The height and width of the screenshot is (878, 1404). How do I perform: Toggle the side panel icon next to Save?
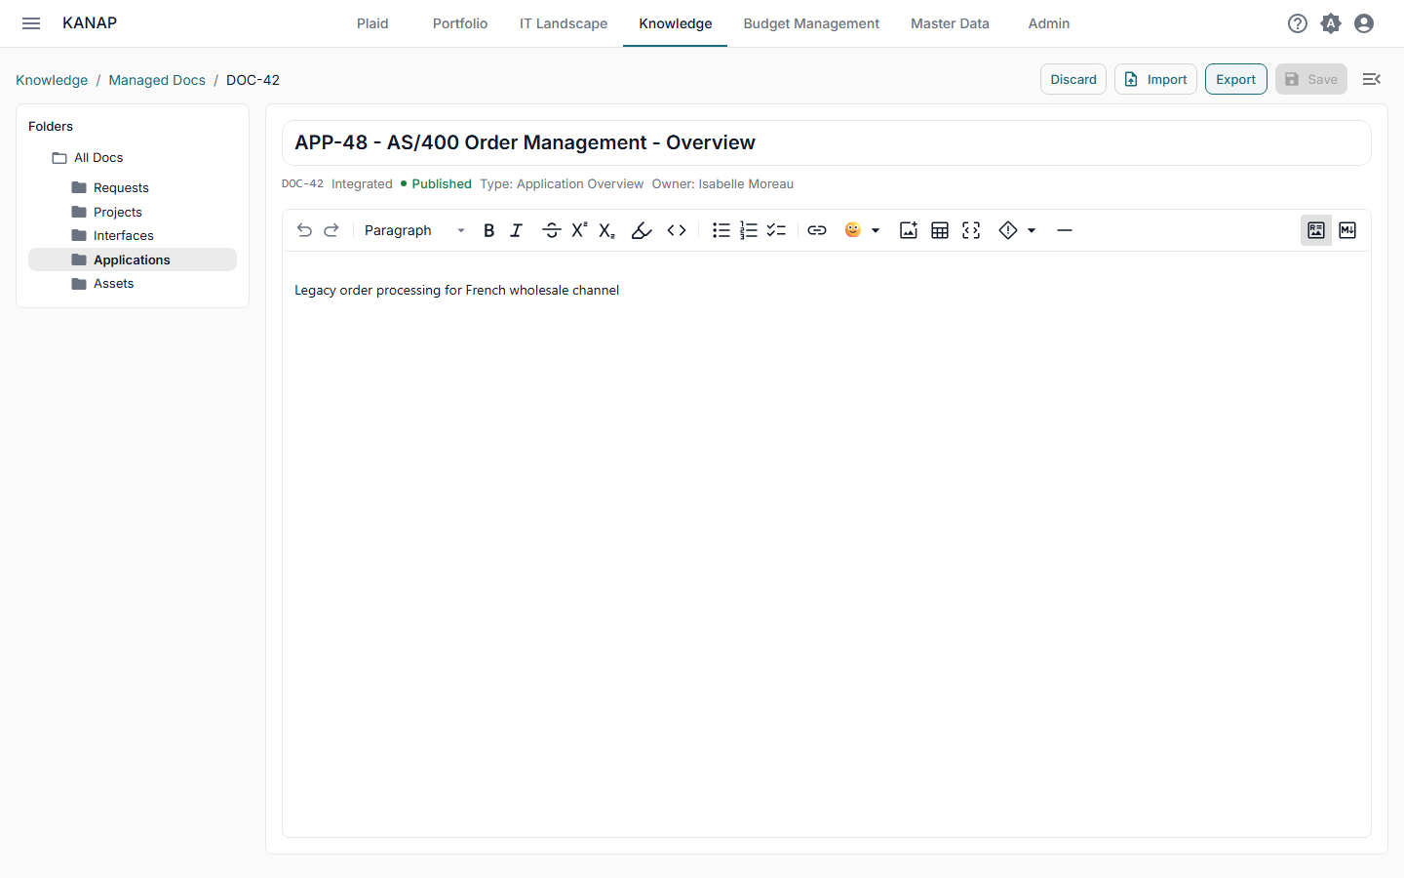tap(1372, 79)
